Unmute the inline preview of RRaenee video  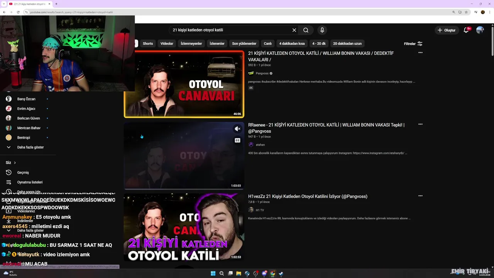click(237, 129)
